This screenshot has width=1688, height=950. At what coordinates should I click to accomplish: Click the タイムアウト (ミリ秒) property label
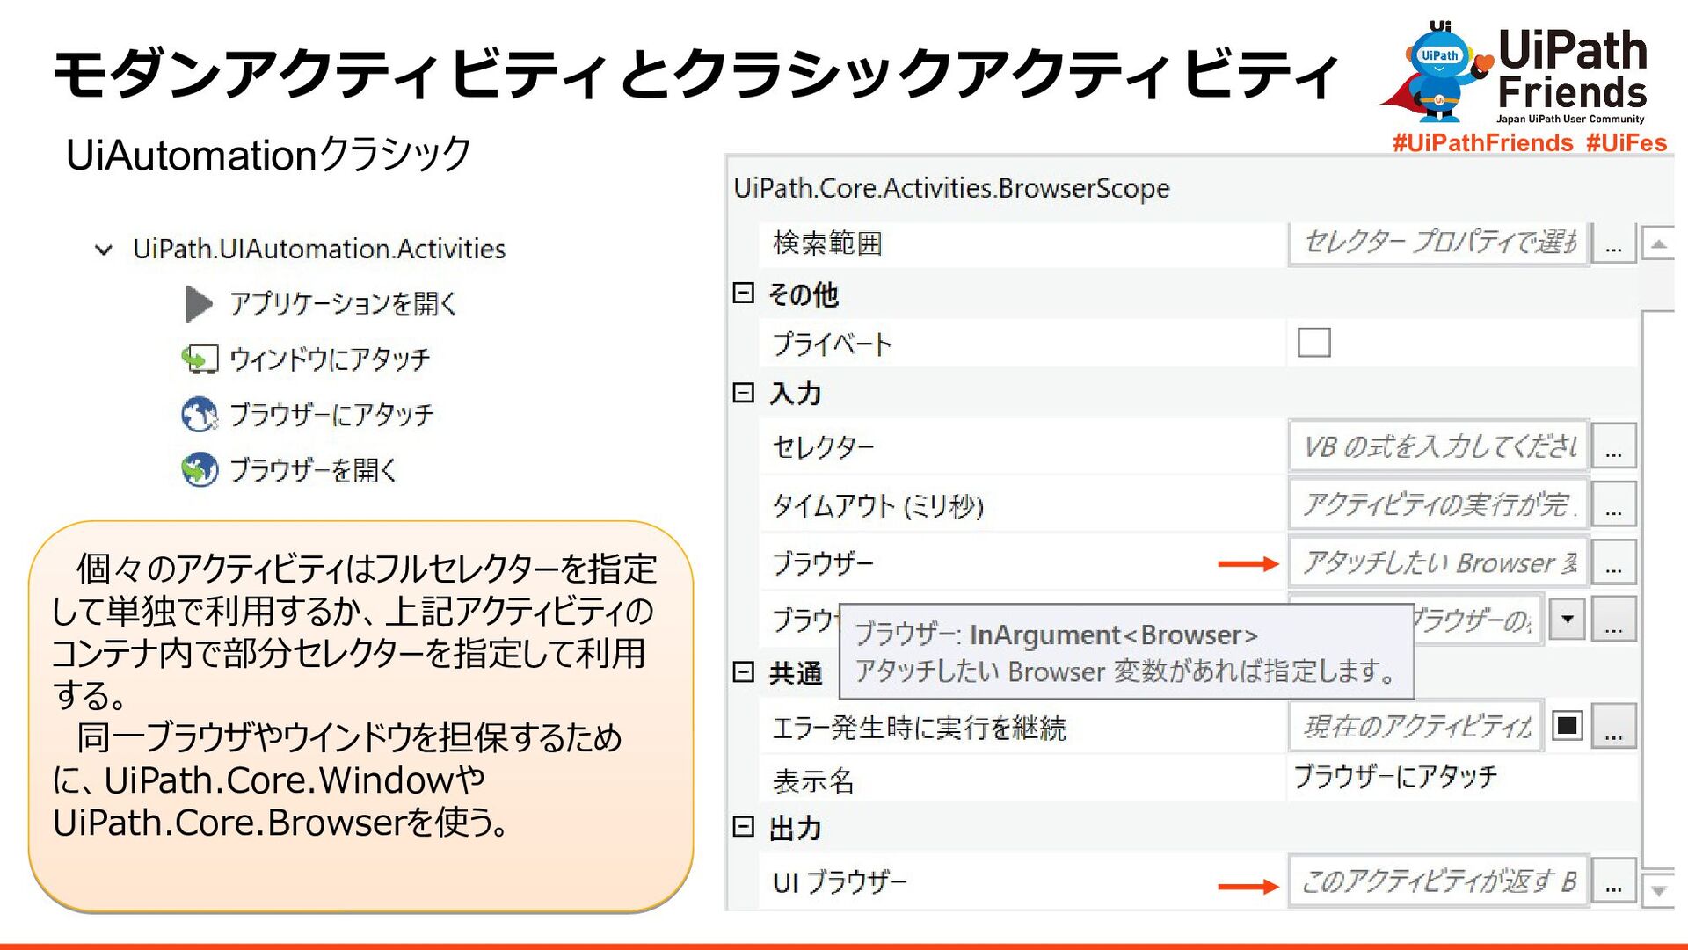pyautogui.click(x=877, y=505)
